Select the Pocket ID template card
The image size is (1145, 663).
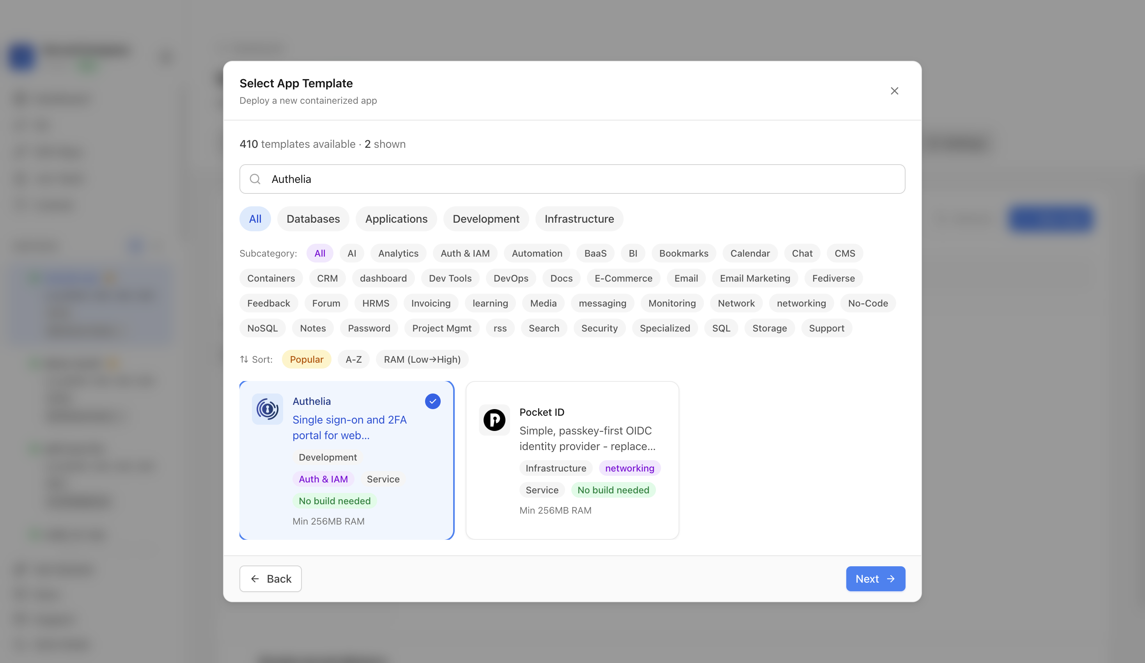572,460
